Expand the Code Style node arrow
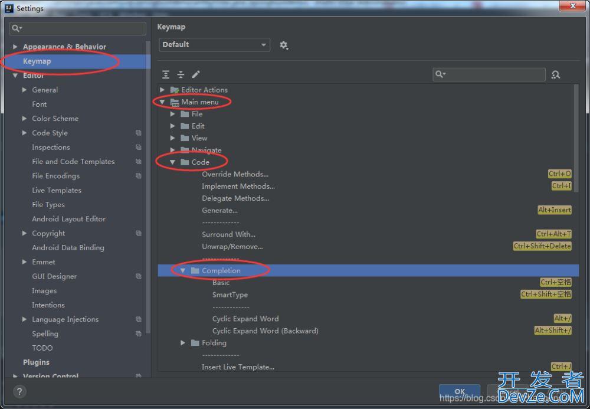The image size is (590, 409). (24, 133)
